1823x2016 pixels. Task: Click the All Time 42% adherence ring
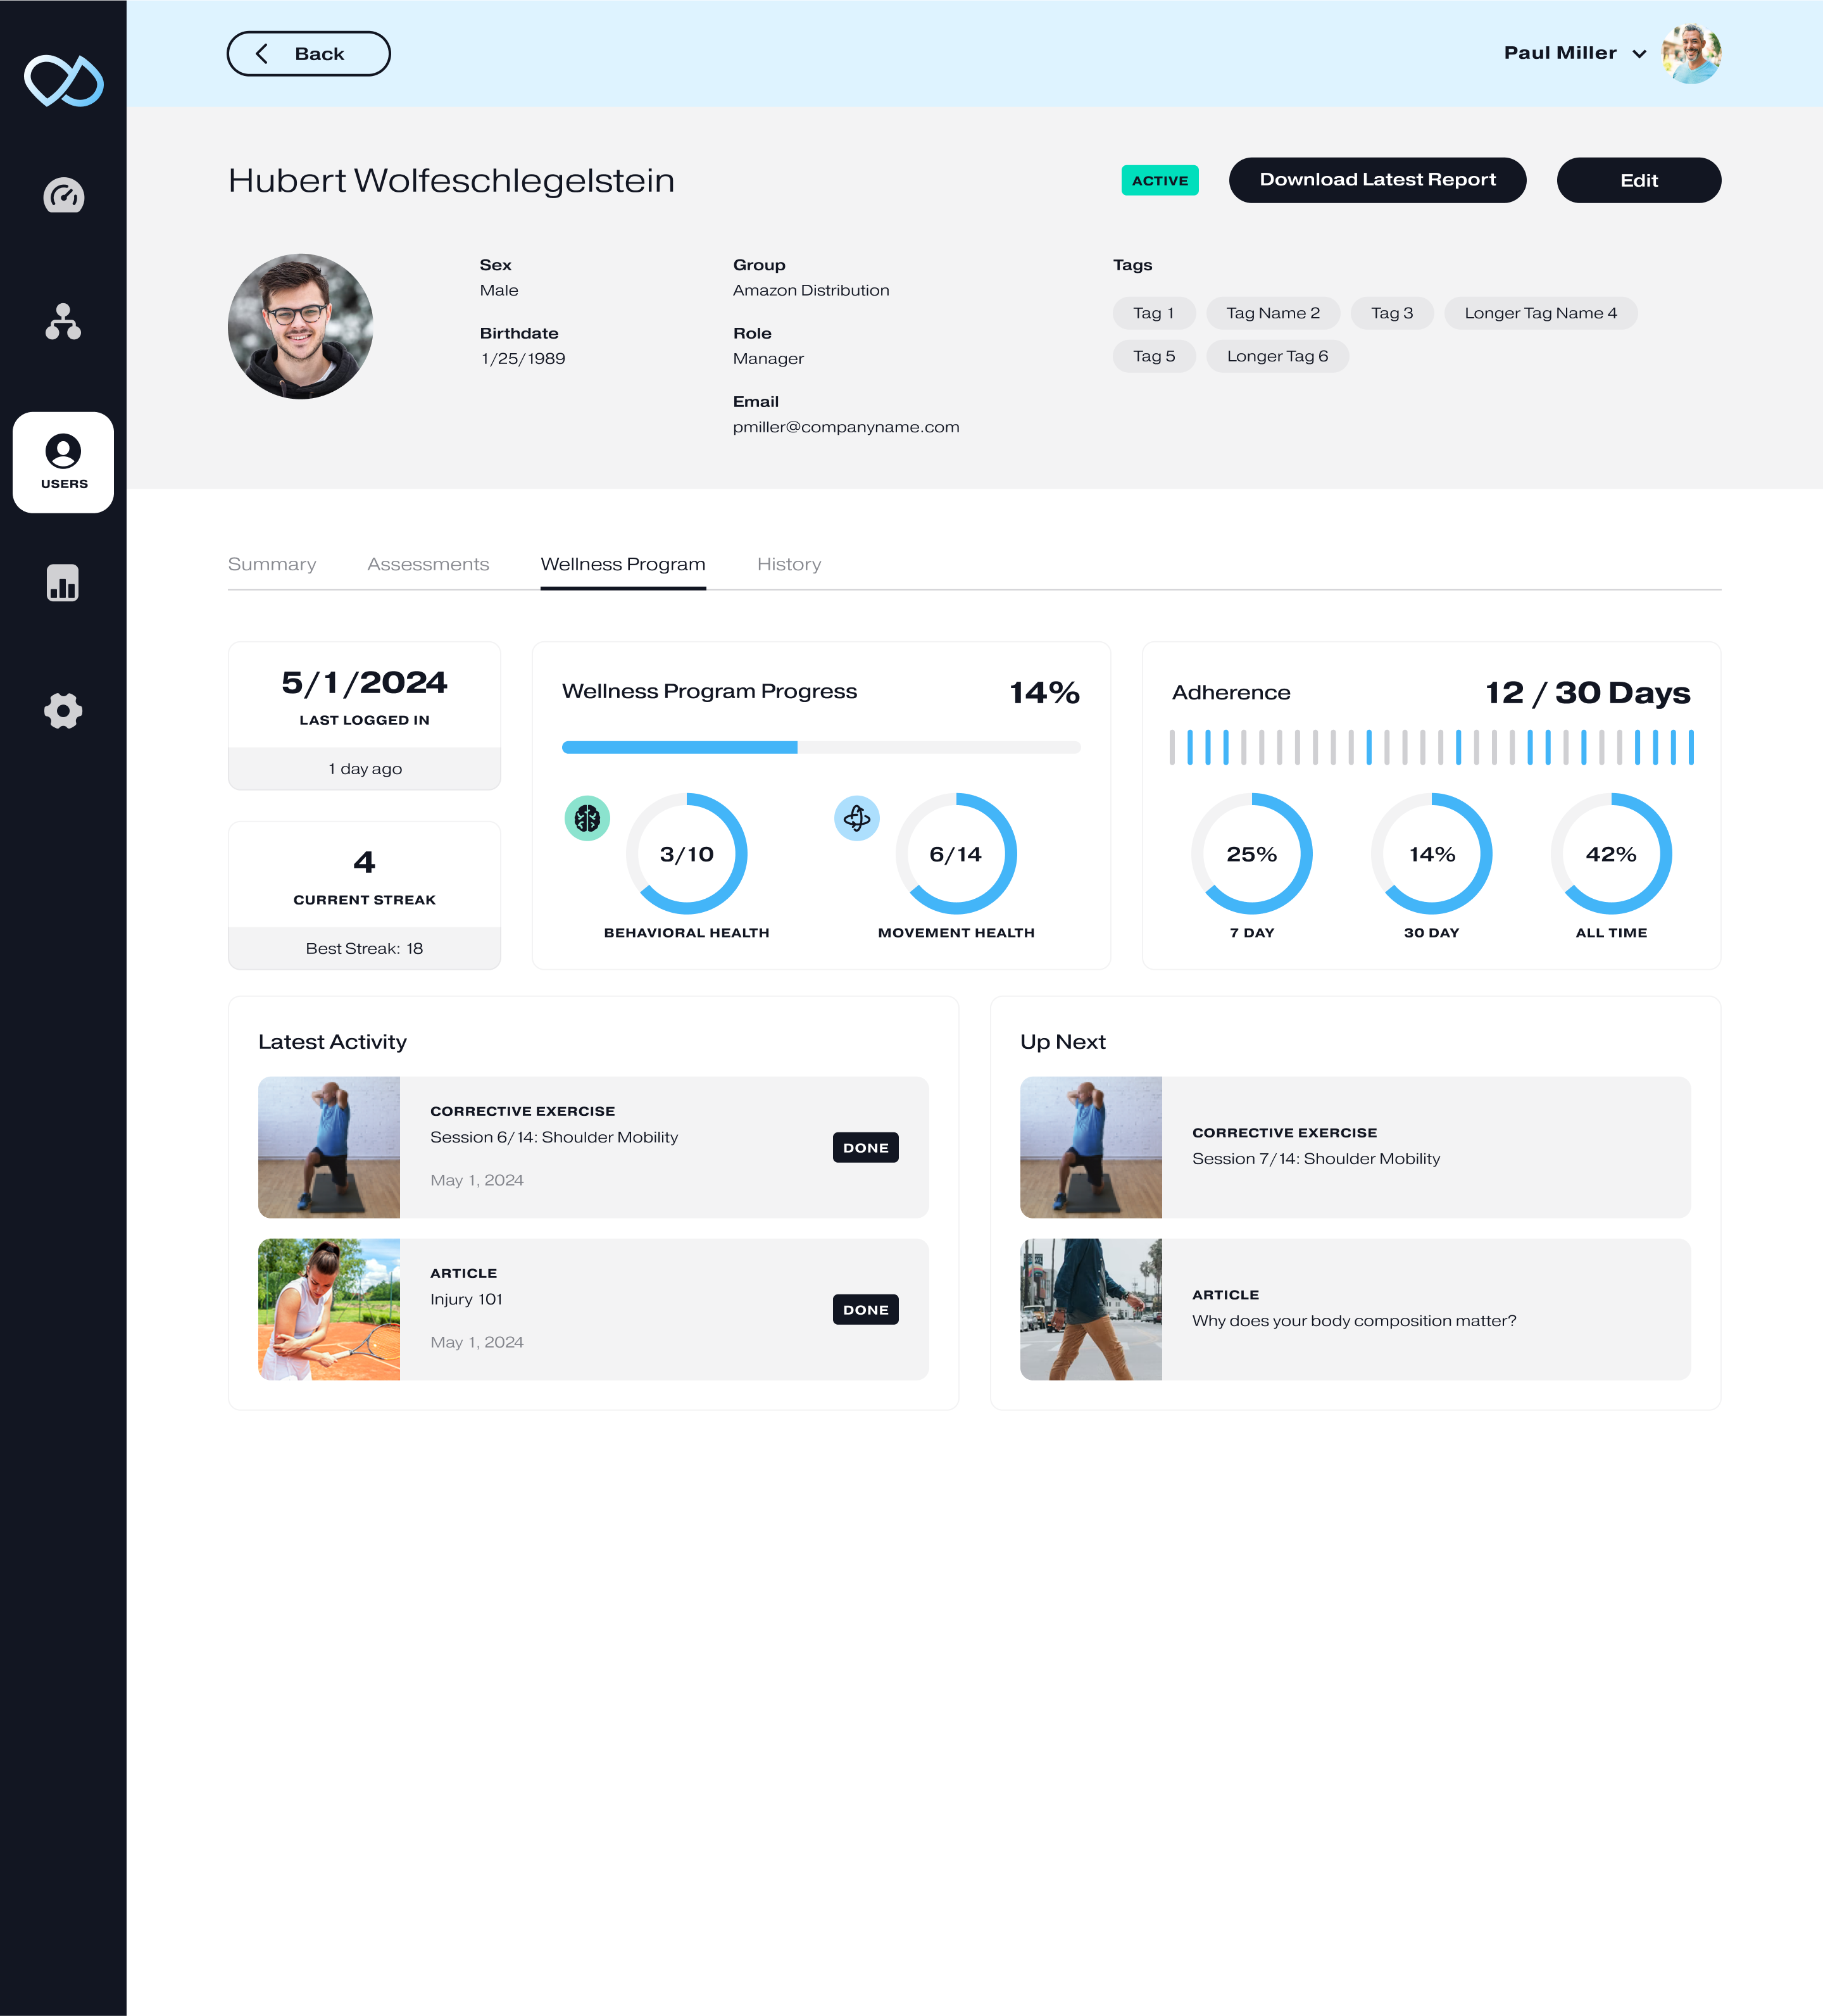coord(1611,853)
